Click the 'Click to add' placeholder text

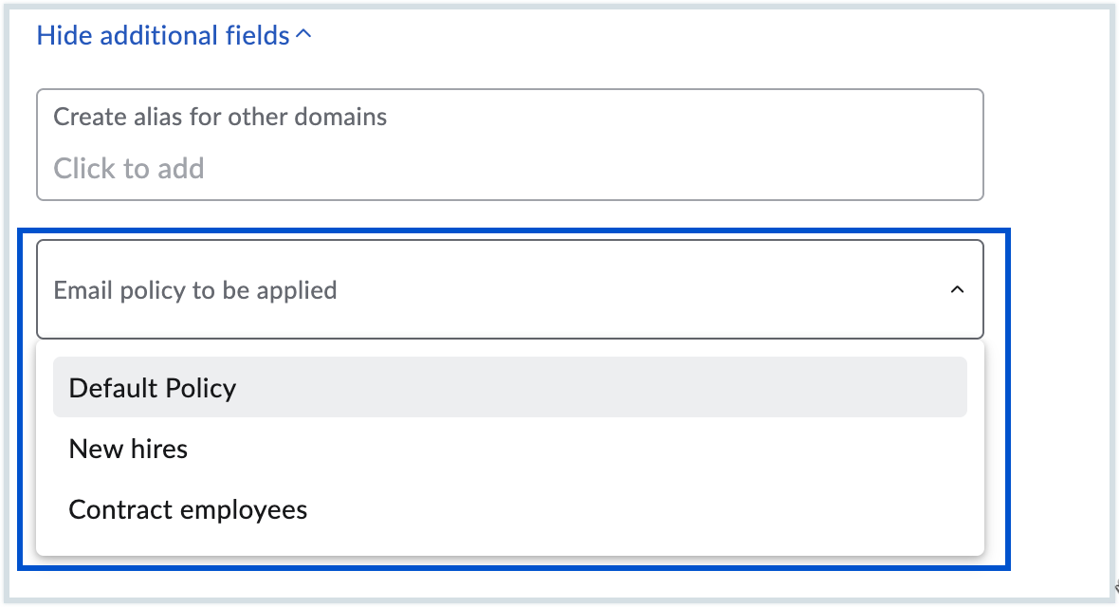(x=129, y=169)
